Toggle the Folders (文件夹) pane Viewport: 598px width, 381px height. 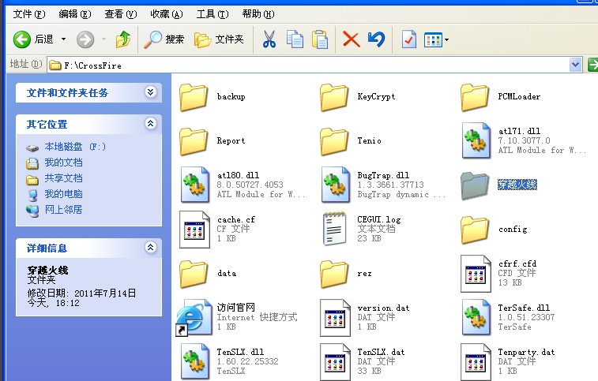pos(219,39)
